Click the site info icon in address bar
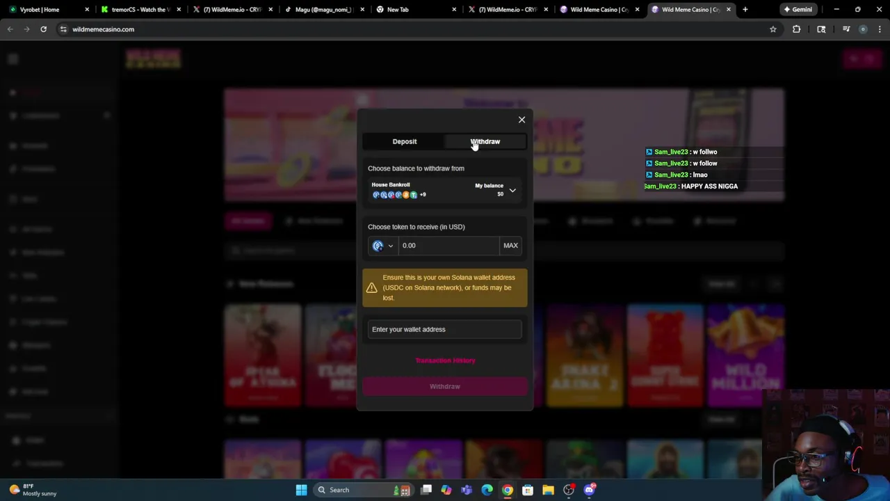890x501 pixels. [63, 29]
